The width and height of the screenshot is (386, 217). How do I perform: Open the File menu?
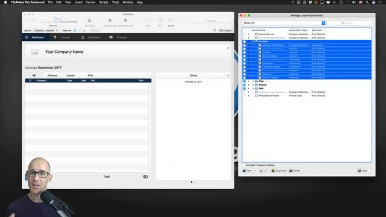(x=50, y=2)
